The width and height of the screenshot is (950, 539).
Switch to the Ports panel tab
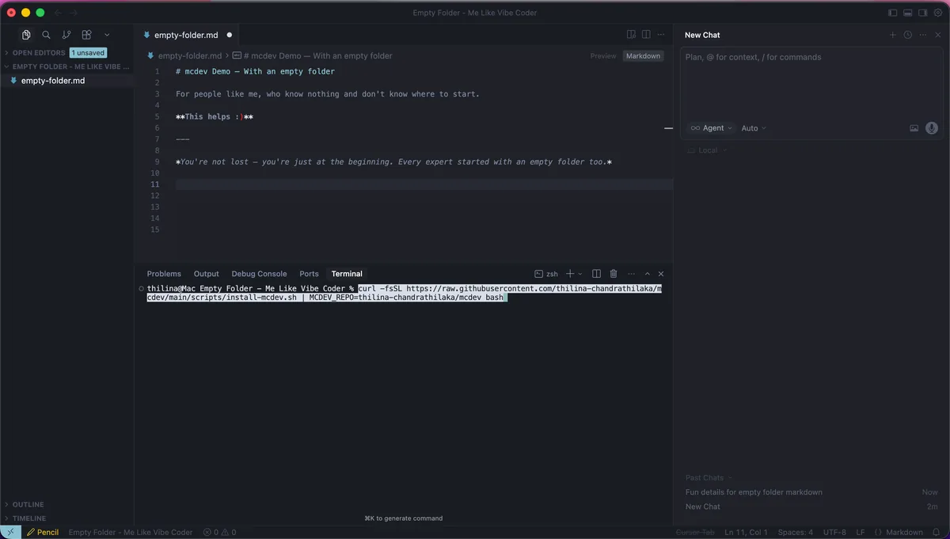point(309,274)
